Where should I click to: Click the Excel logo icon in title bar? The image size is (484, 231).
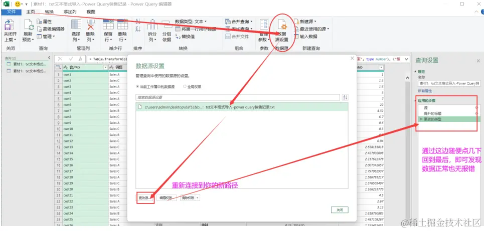coord(6,4)
